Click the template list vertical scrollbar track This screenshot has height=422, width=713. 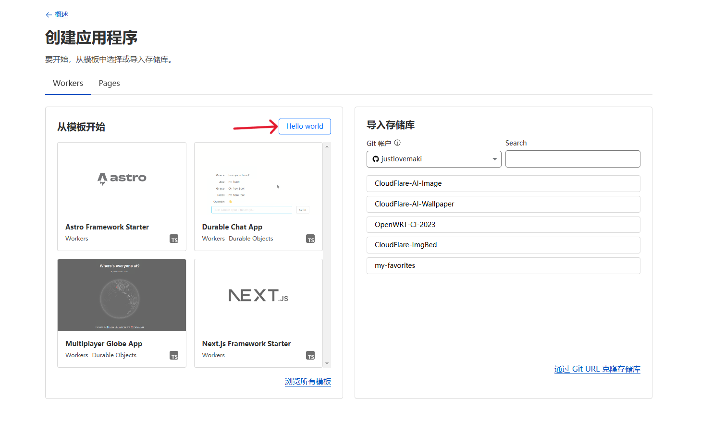tap(327, 255)
